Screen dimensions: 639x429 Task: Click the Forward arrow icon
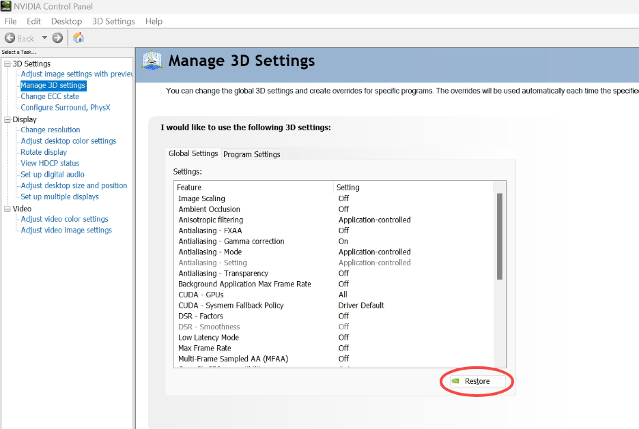(57, 38)
